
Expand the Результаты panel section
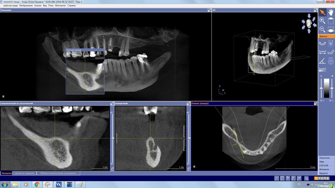(x=326, y=158)
